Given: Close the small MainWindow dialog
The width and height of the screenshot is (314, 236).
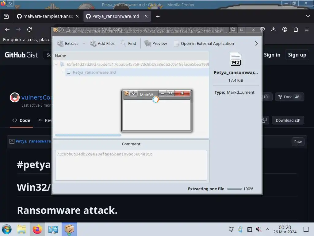Looking at the screenshot, I should (x=182, y=93).
